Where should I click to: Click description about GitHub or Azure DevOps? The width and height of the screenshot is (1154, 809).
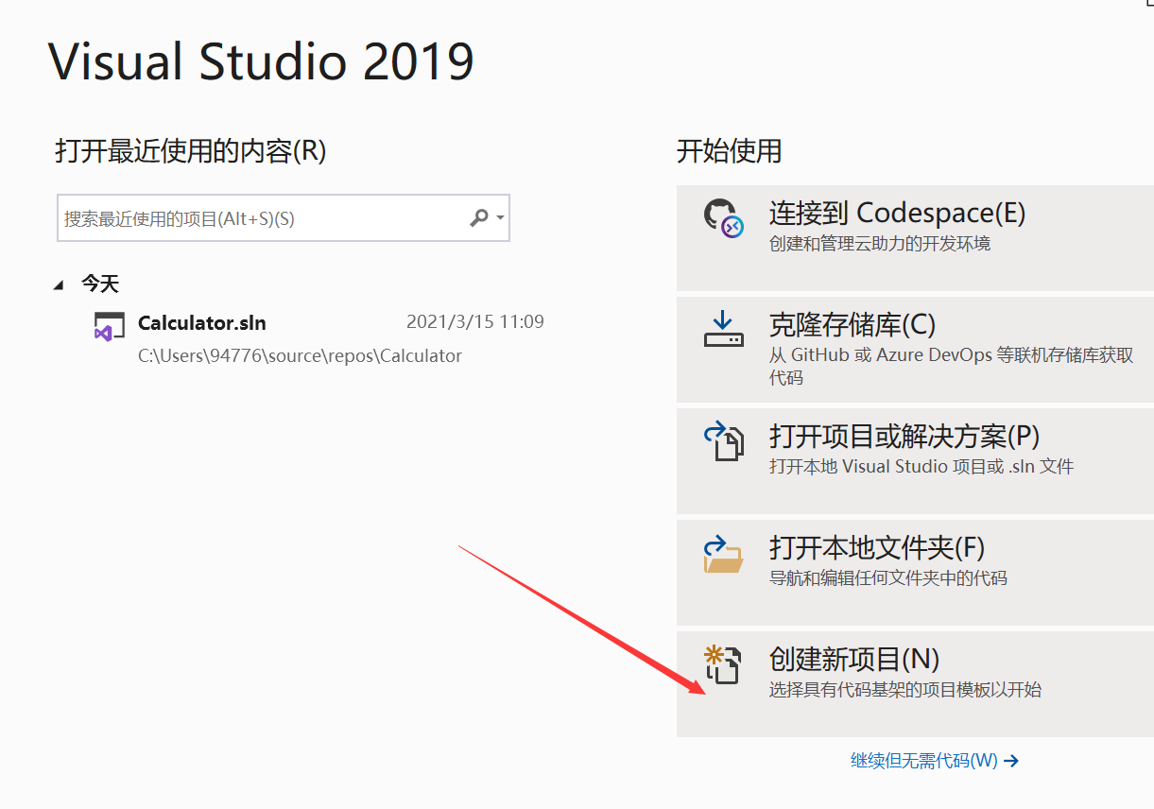tap(952, 366)
